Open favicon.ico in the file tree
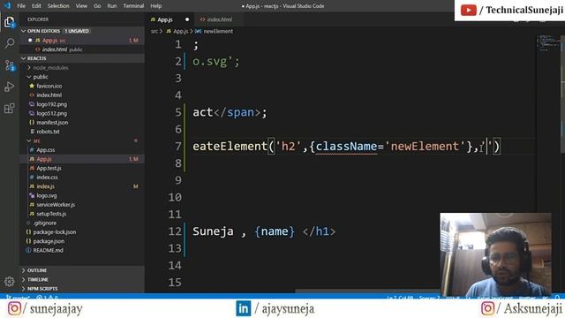Screen dimensions: 565x318 pos(49,86)
